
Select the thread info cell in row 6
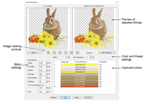tap(86, 77)
